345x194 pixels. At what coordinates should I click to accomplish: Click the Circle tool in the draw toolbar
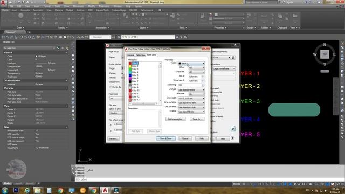(20, 16)
